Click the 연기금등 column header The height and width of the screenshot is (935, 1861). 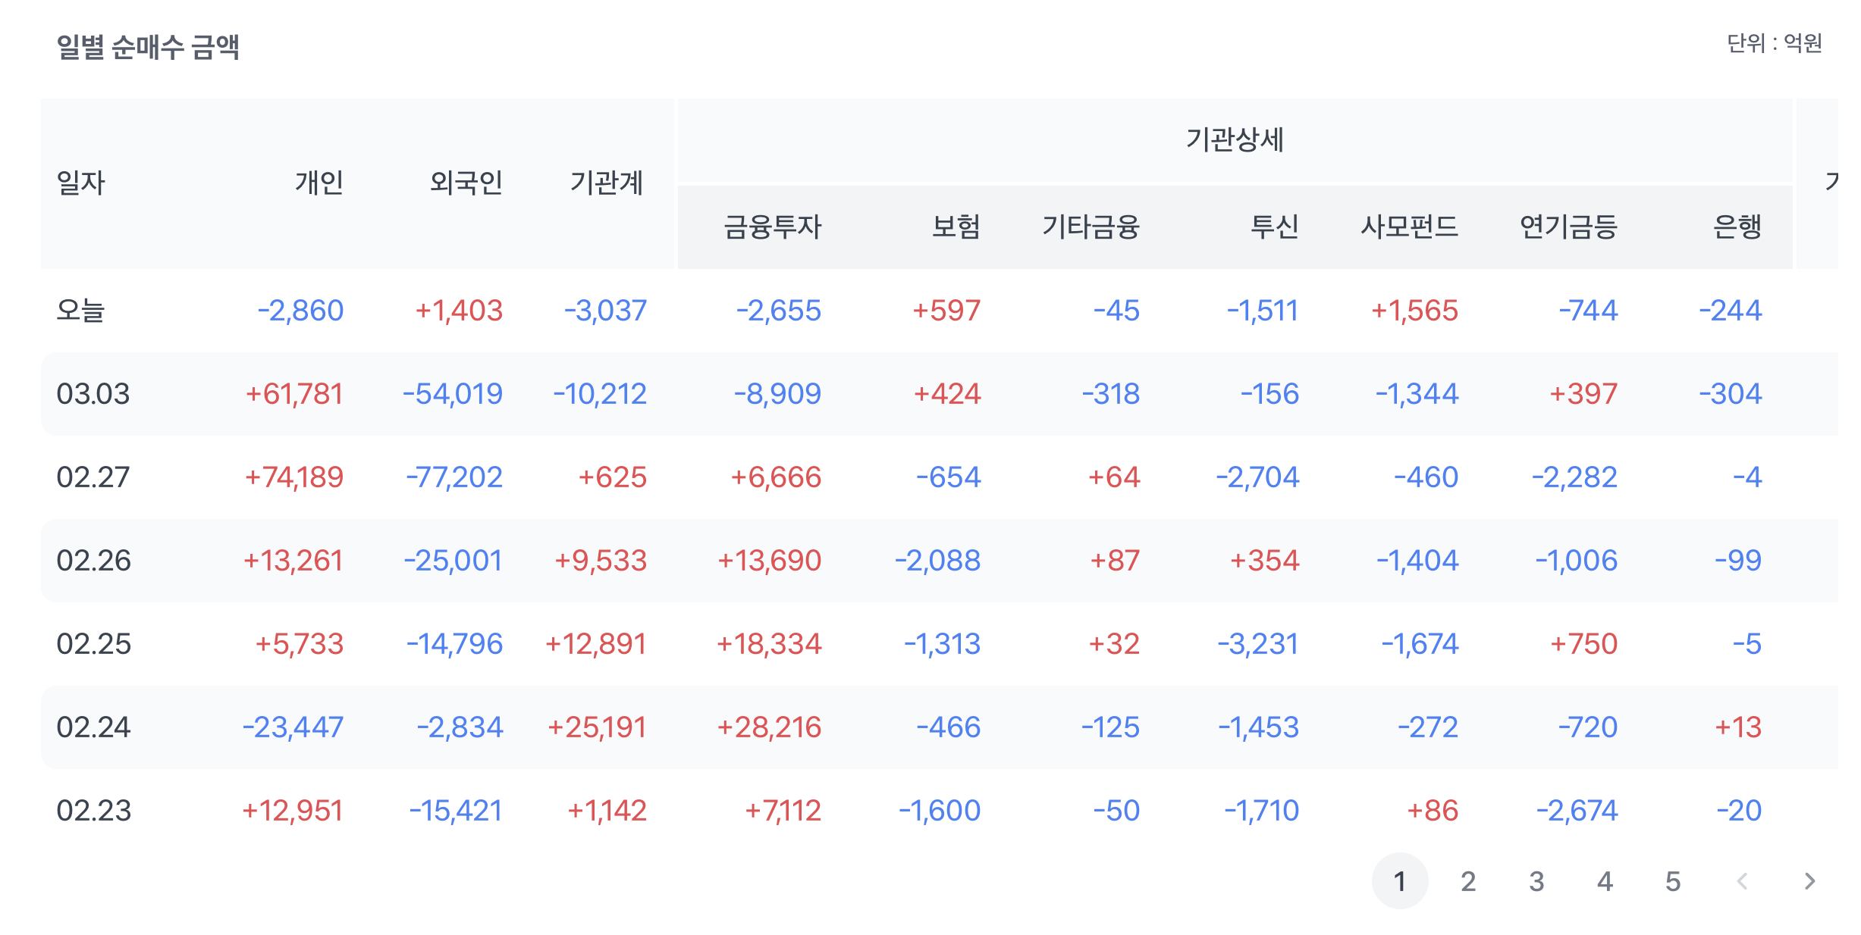1568,227
